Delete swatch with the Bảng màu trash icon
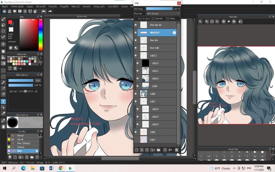Viewport: 275px width, 172px height. [15, 68]
